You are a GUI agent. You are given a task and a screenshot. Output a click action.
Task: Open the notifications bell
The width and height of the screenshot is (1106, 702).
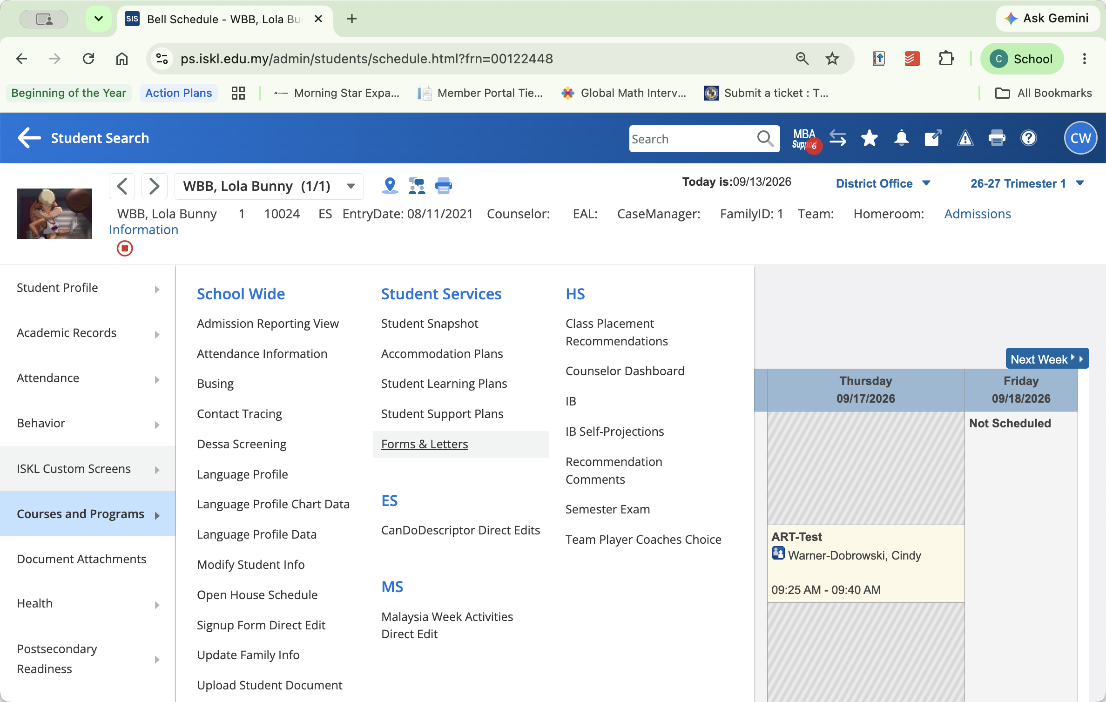(x=901, y=138)
